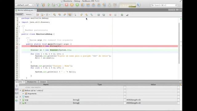
Task: Collapse the code fold at the import line
Action: [19, 22]
